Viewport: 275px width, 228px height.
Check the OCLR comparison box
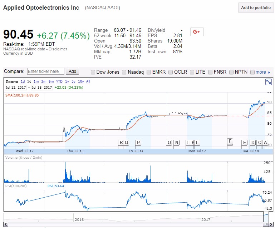[x=171, y=72]
